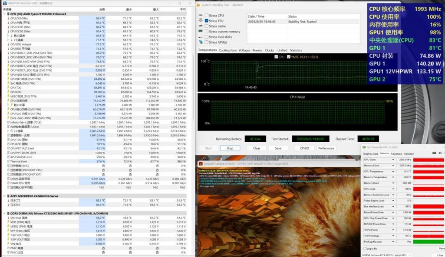The image size is (445, 257).
Task: Click the thermometer icon beside TZ.TZ01
Action: point(8,205)
